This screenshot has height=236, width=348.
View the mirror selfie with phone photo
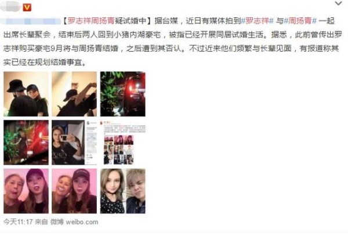(74, 143)
